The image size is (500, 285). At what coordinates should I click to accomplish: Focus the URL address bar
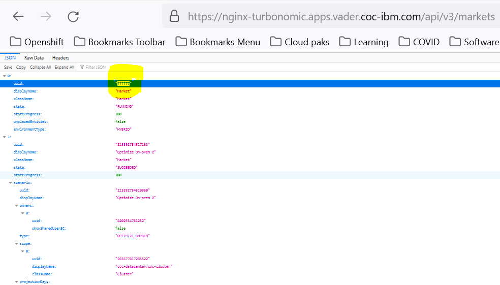point(331,16)
